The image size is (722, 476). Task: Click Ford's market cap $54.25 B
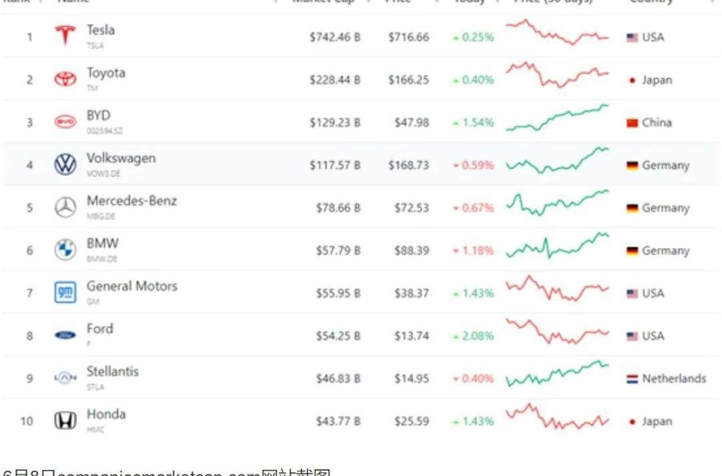338,336
